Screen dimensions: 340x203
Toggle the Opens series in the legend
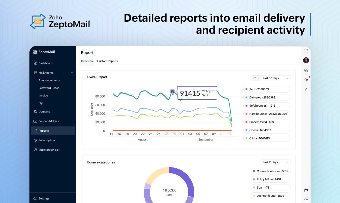(267, 130)
